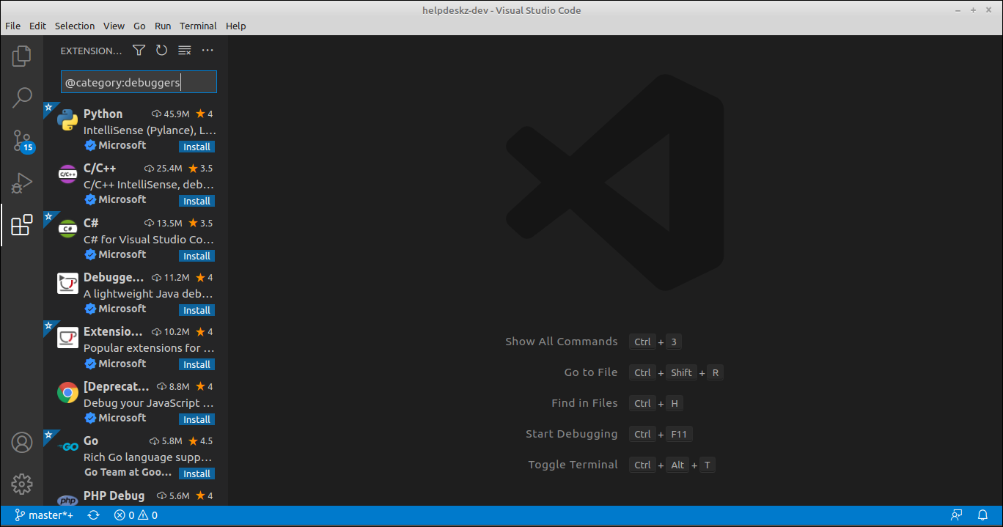
Task: Open the Terminal menu
Action: [x=198, y=26]
